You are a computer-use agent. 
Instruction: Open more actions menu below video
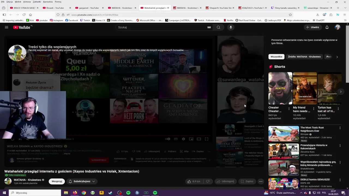pos(261,181)
